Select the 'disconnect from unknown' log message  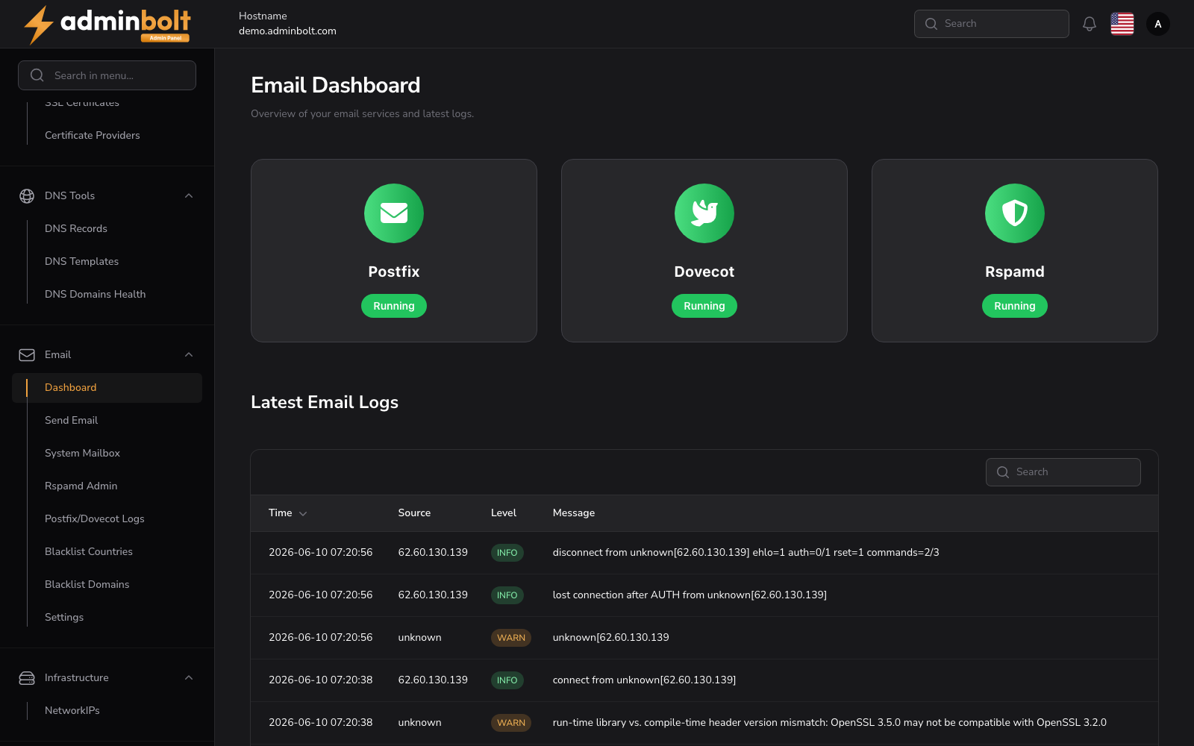click(x=746, y=553)
